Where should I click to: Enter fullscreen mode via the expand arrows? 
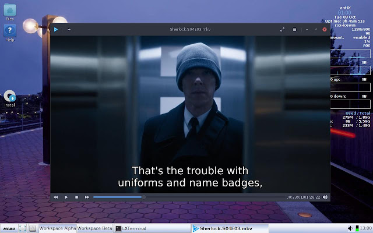tap(282, 30)
